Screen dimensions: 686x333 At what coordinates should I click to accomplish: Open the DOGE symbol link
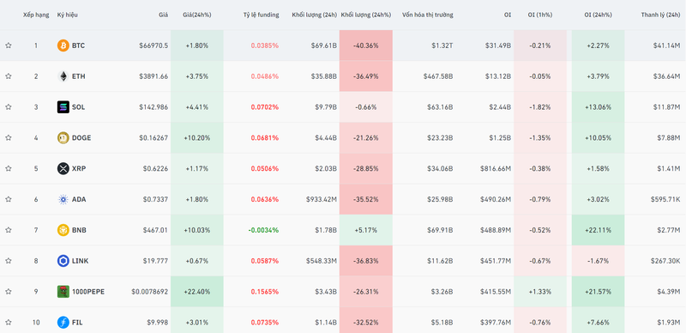coord(81,137)
